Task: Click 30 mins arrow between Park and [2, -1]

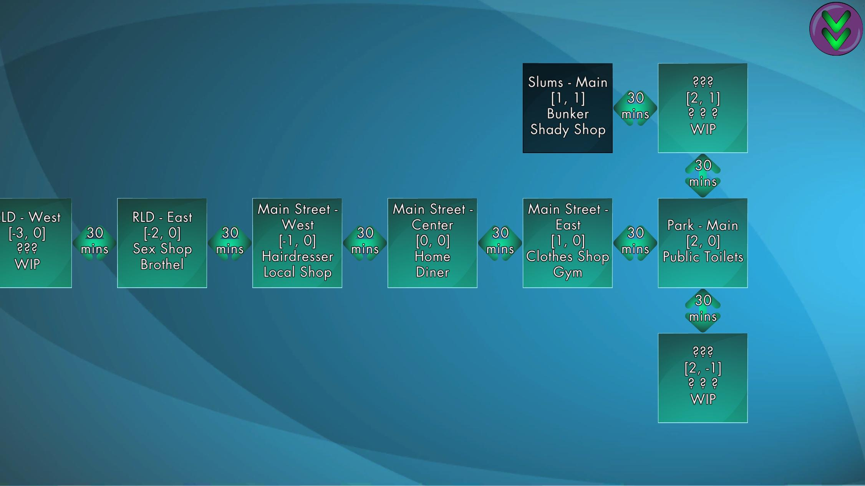Action: 703,310
